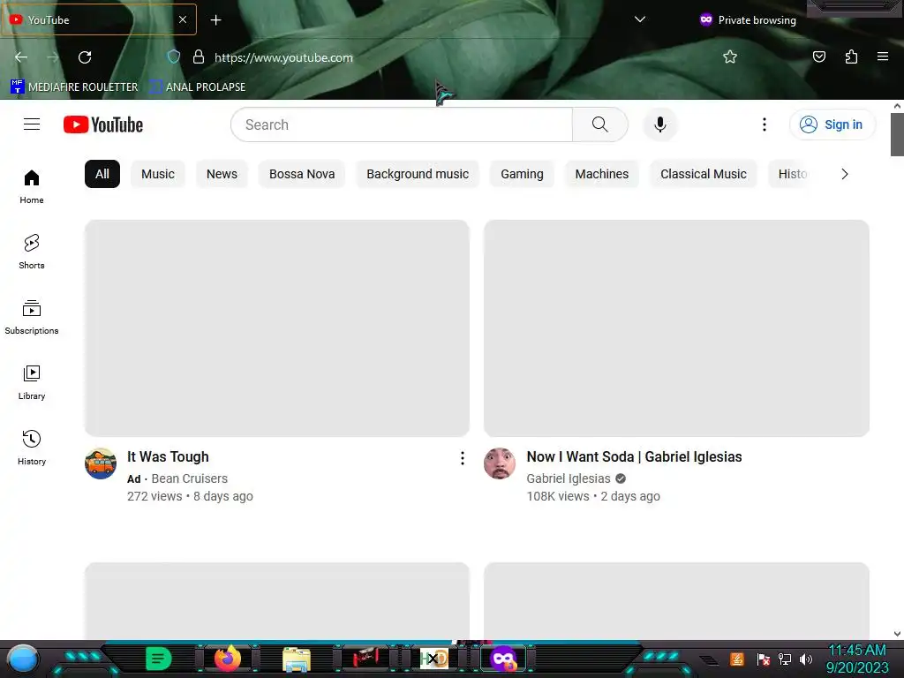Select the Bossa Nova chip
This screenshot has width=904, height=678.
(302, 174)
